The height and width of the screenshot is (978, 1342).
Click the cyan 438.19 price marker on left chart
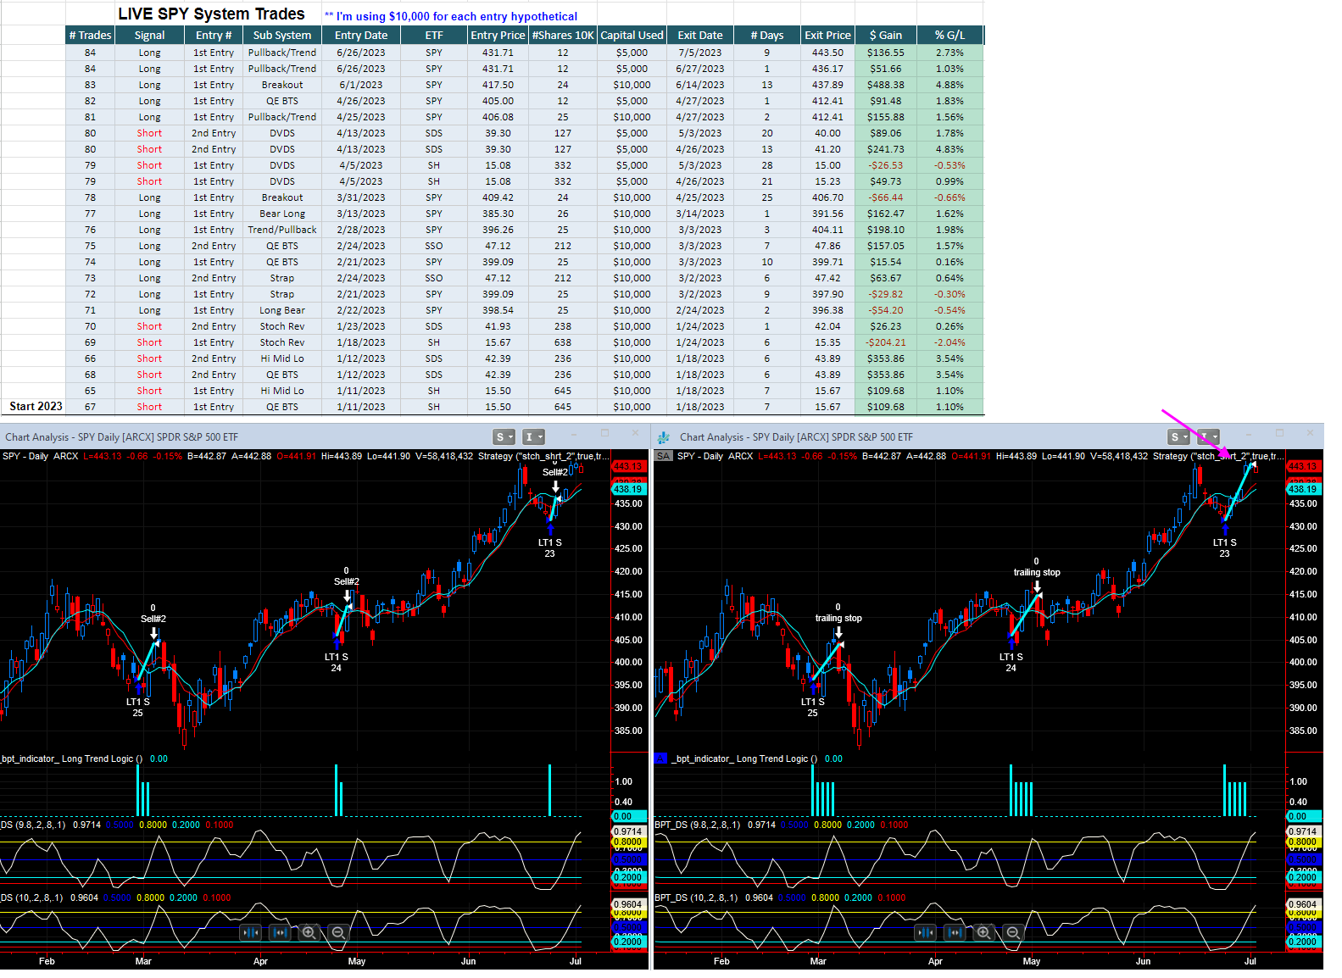point(627,489)
